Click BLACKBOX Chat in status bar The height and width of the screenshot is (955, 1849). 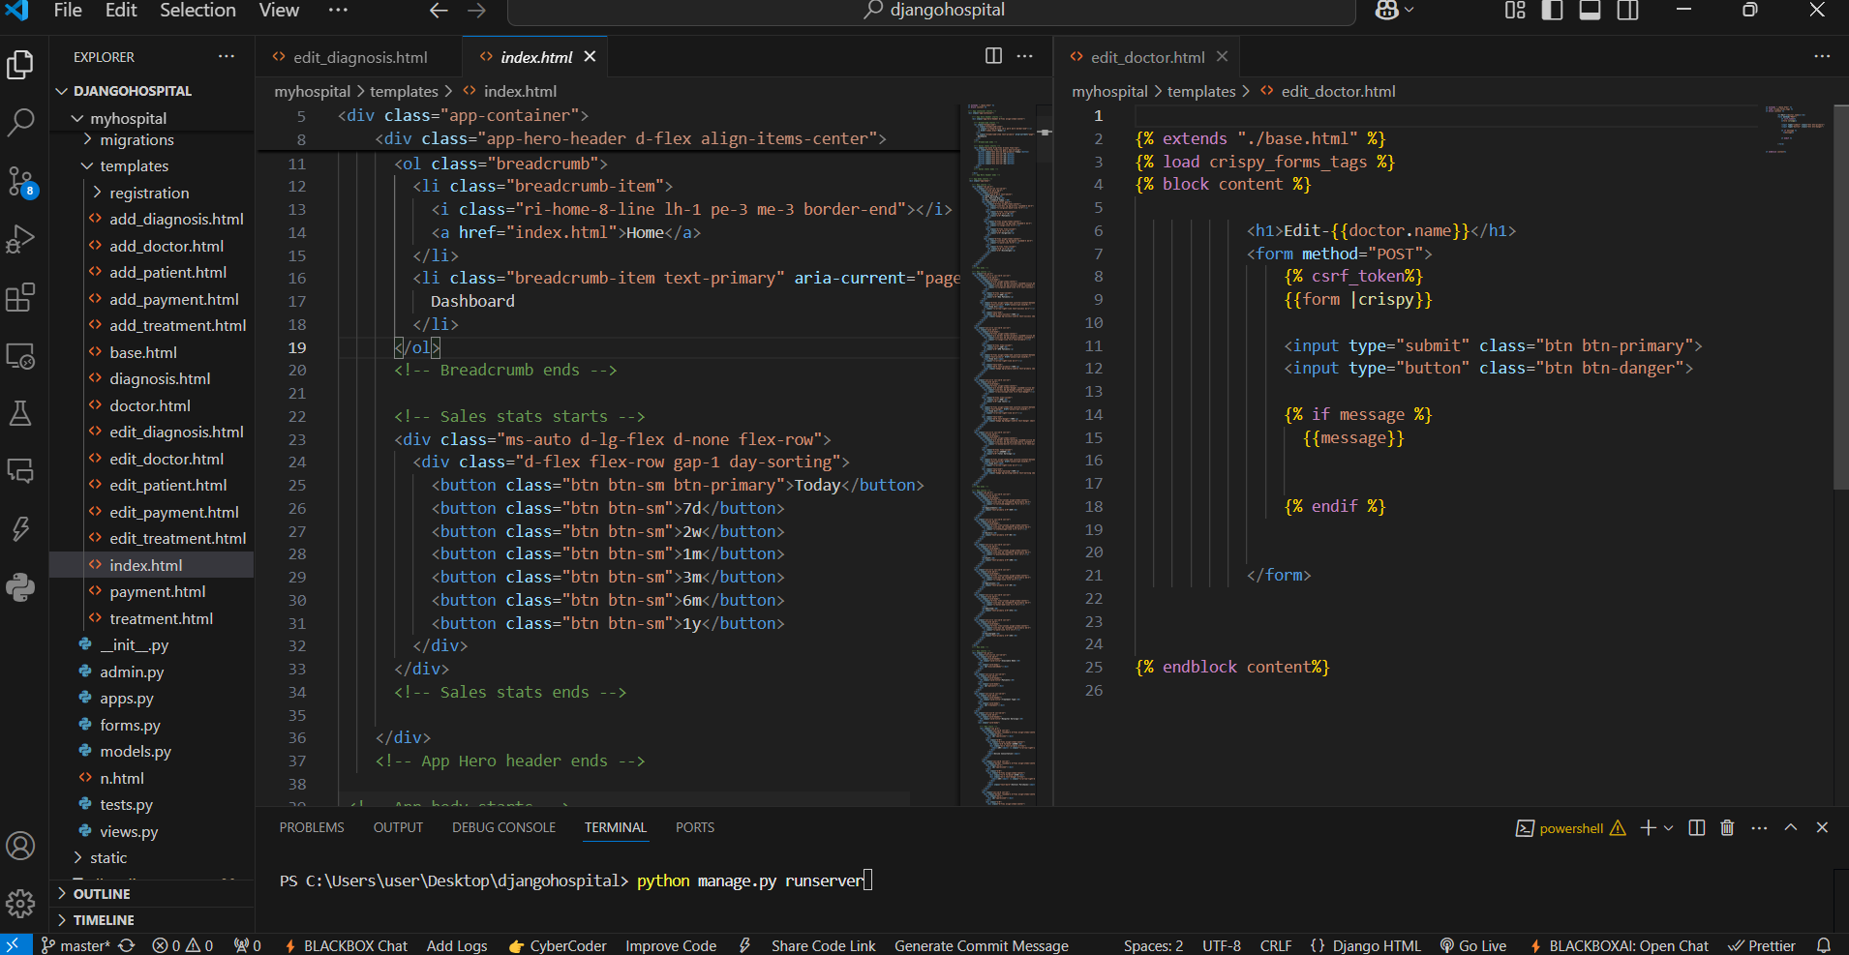pos(345,945)
